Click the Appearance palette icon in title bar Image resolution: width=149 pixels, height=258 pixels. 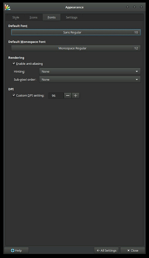(x=7, y=7)
